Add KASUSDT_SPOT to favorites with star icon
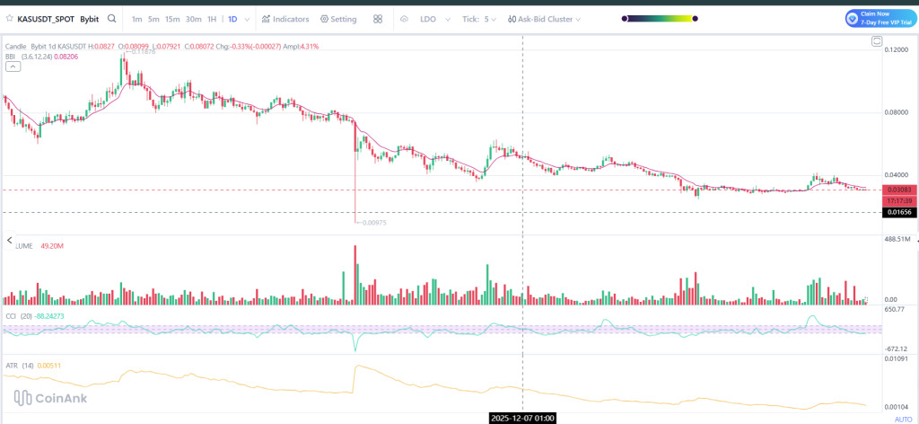 pyautogui.click(x=10, y=19)
